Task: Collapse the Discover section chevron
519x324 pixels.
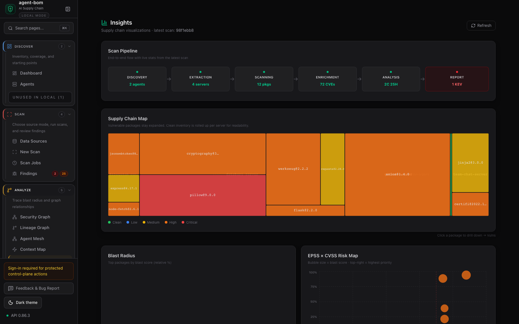Action: [69, 46]
